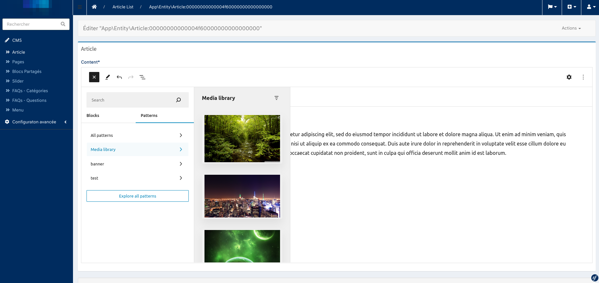Select the pencil Tools icon
This screenshot has width=599, height=283.
[108, 77]
